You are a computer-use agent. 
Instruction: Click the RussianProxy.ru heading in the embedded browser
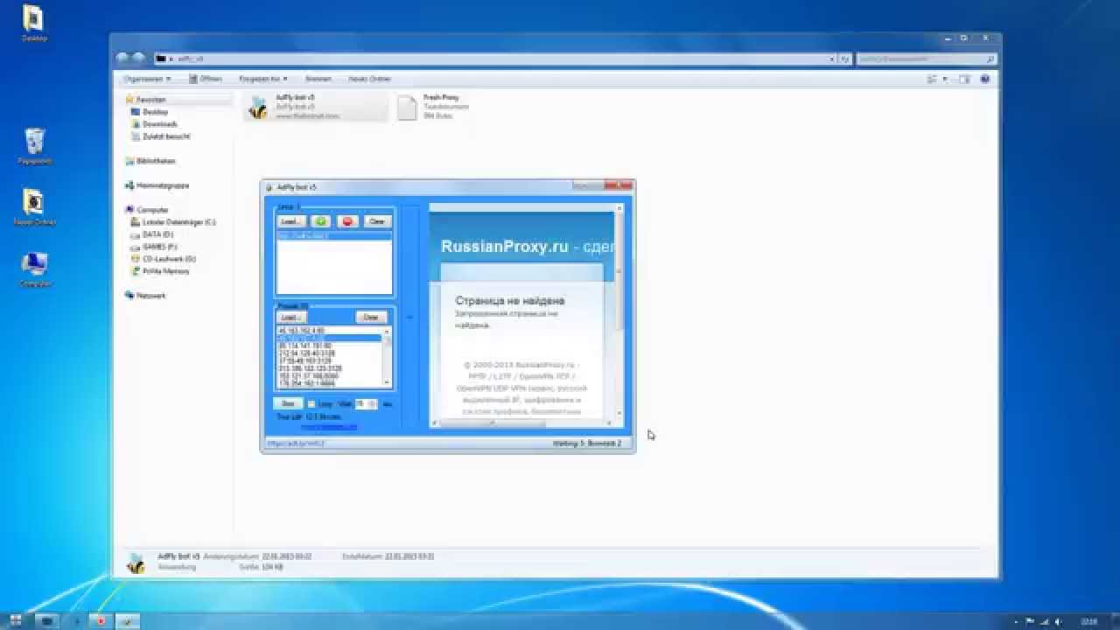pyautogui.click(x=505, y=247)
